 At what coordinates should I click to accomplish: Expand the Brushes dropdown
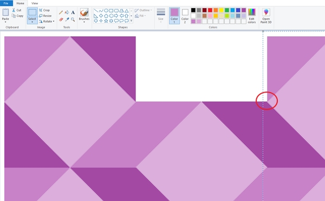point(84,22)
